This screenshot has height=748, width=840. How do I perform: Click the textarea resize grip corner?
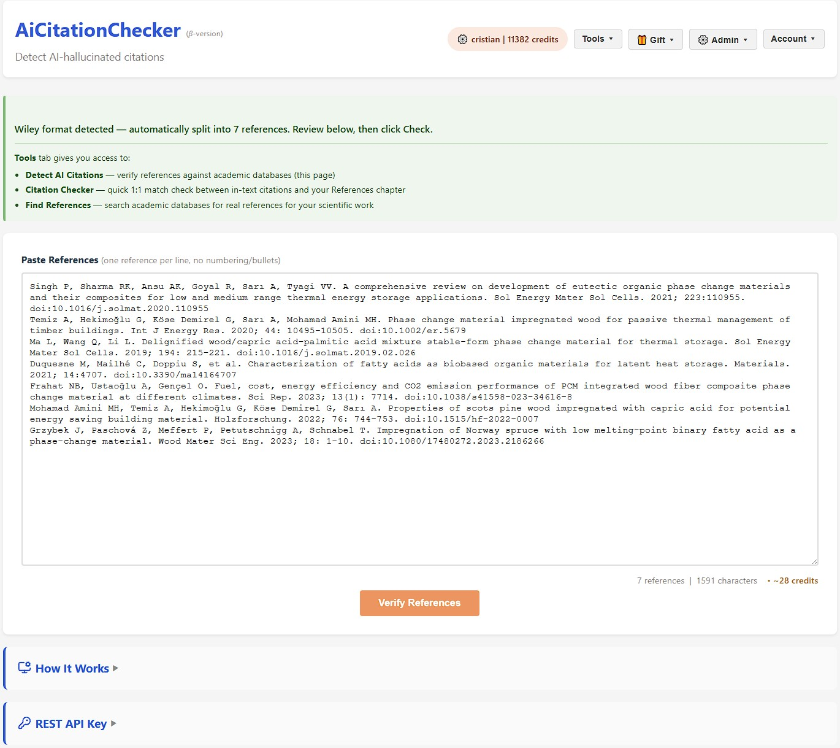coord(814,560)
